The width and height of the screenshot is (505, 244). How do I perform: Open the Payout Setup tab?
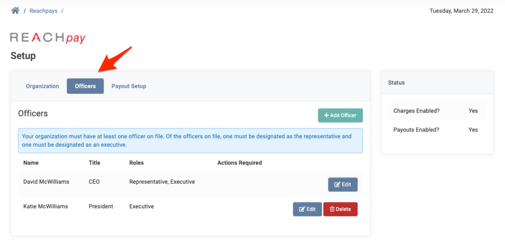click(x=129, y=86)
